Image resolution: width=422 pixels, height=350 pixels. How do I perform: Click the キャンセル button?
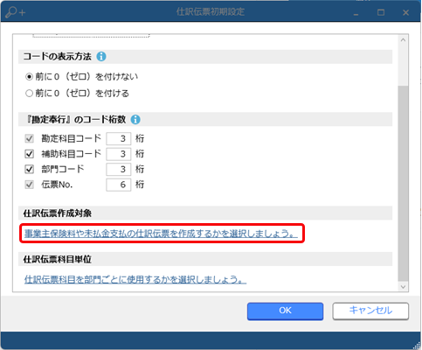[x=370, y=311]
